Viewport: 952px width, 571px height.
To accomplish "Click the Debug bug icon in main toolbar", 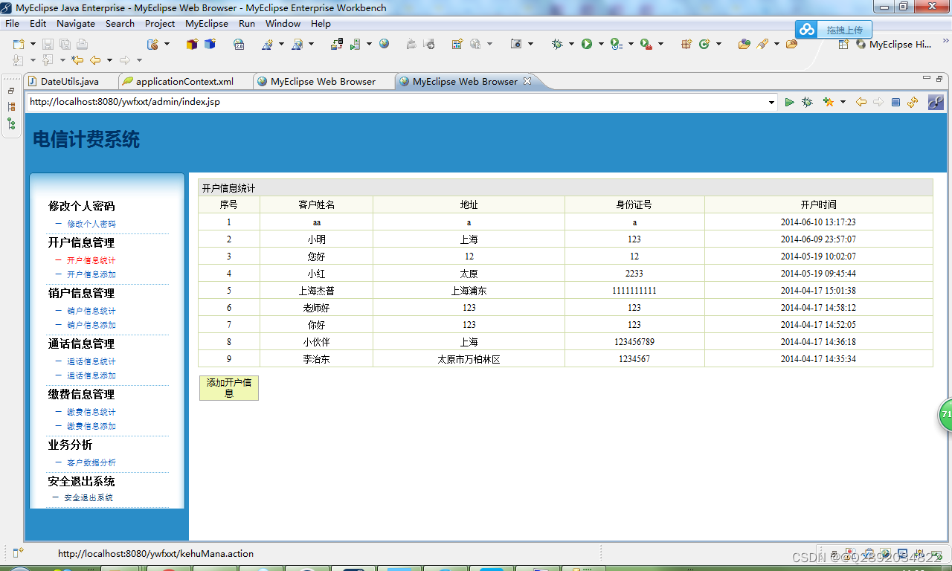I will coord(557,45).
